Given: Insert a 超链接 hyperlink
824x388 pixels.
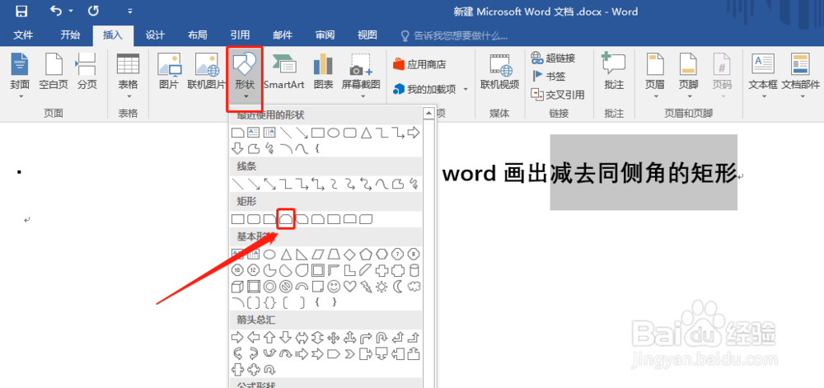Looking at the screenshot, I should pyautogui.click(x=554, y=58).
